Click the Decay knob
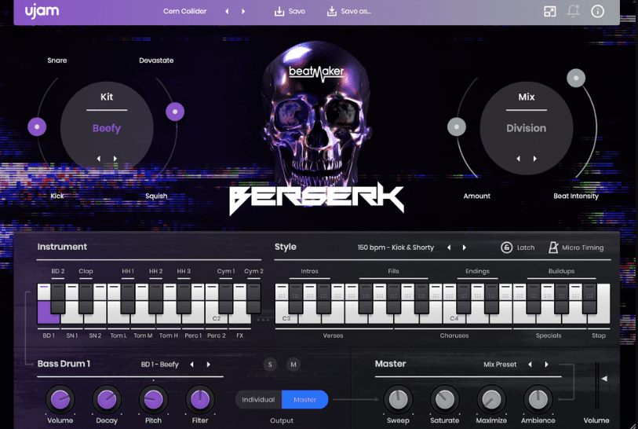This screenshot has width=638, height=429. pyautogui.click(x=107, y=400)
